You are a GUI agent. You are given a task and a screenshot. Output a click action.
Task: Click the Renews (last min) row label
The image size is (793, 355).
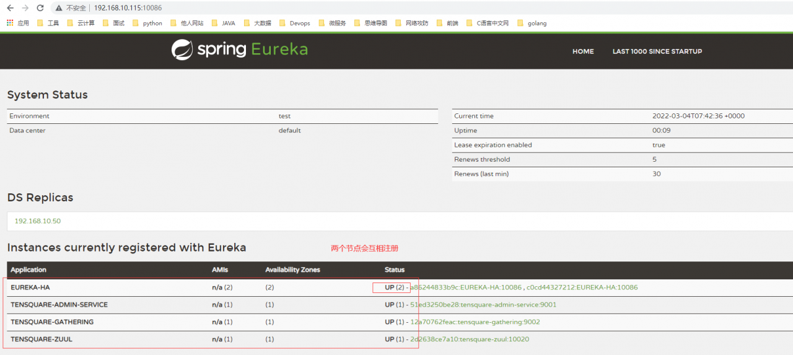pos(481,174)
